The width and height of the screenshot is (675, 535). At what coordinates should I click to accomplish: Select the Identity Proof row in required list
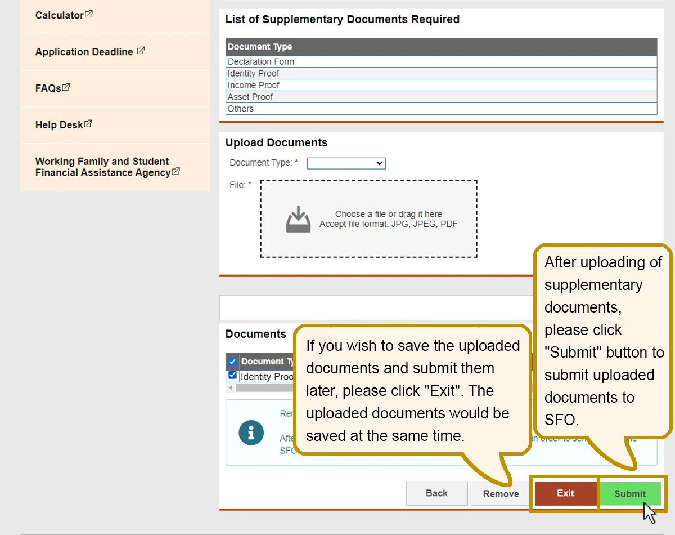(x=442, y=73)
